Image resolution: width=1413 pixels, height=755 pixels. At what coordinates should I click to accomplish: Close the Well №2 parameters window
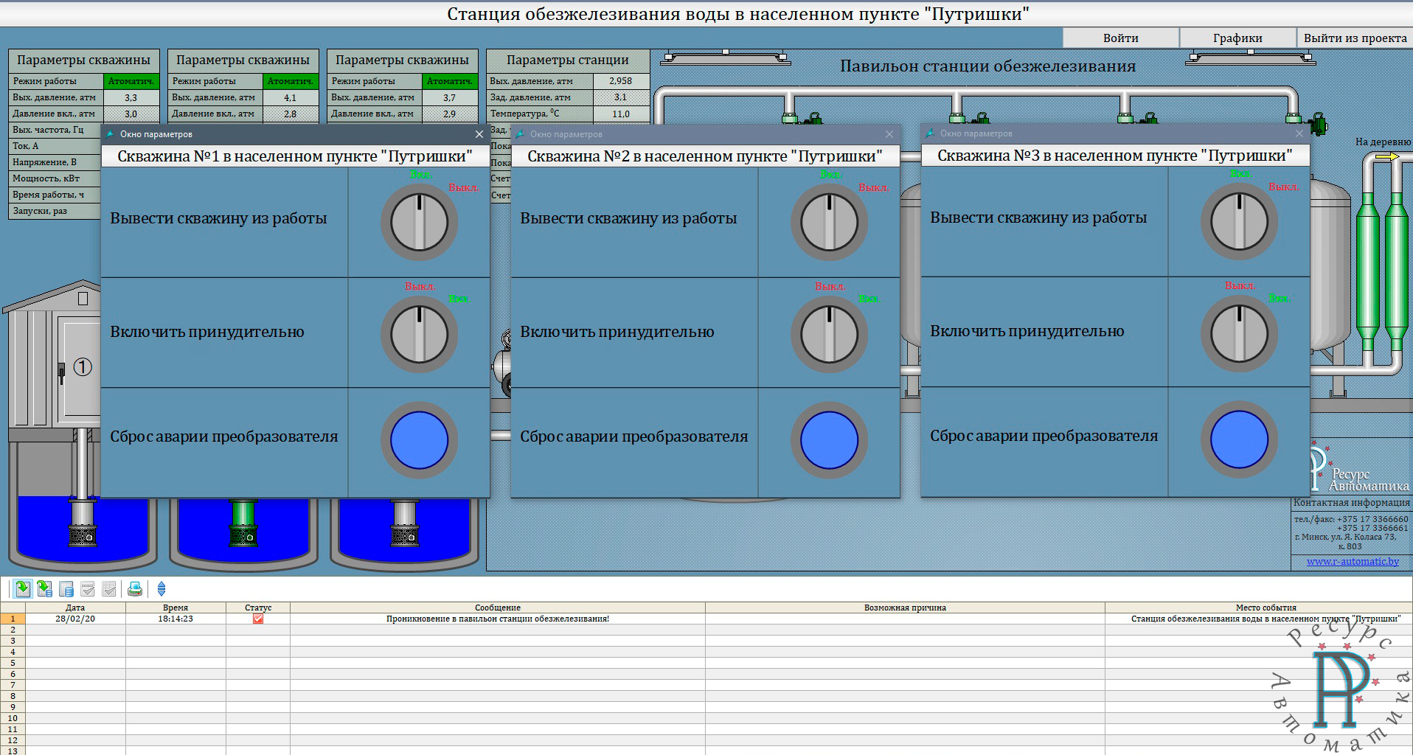click(x=889, y=134)
